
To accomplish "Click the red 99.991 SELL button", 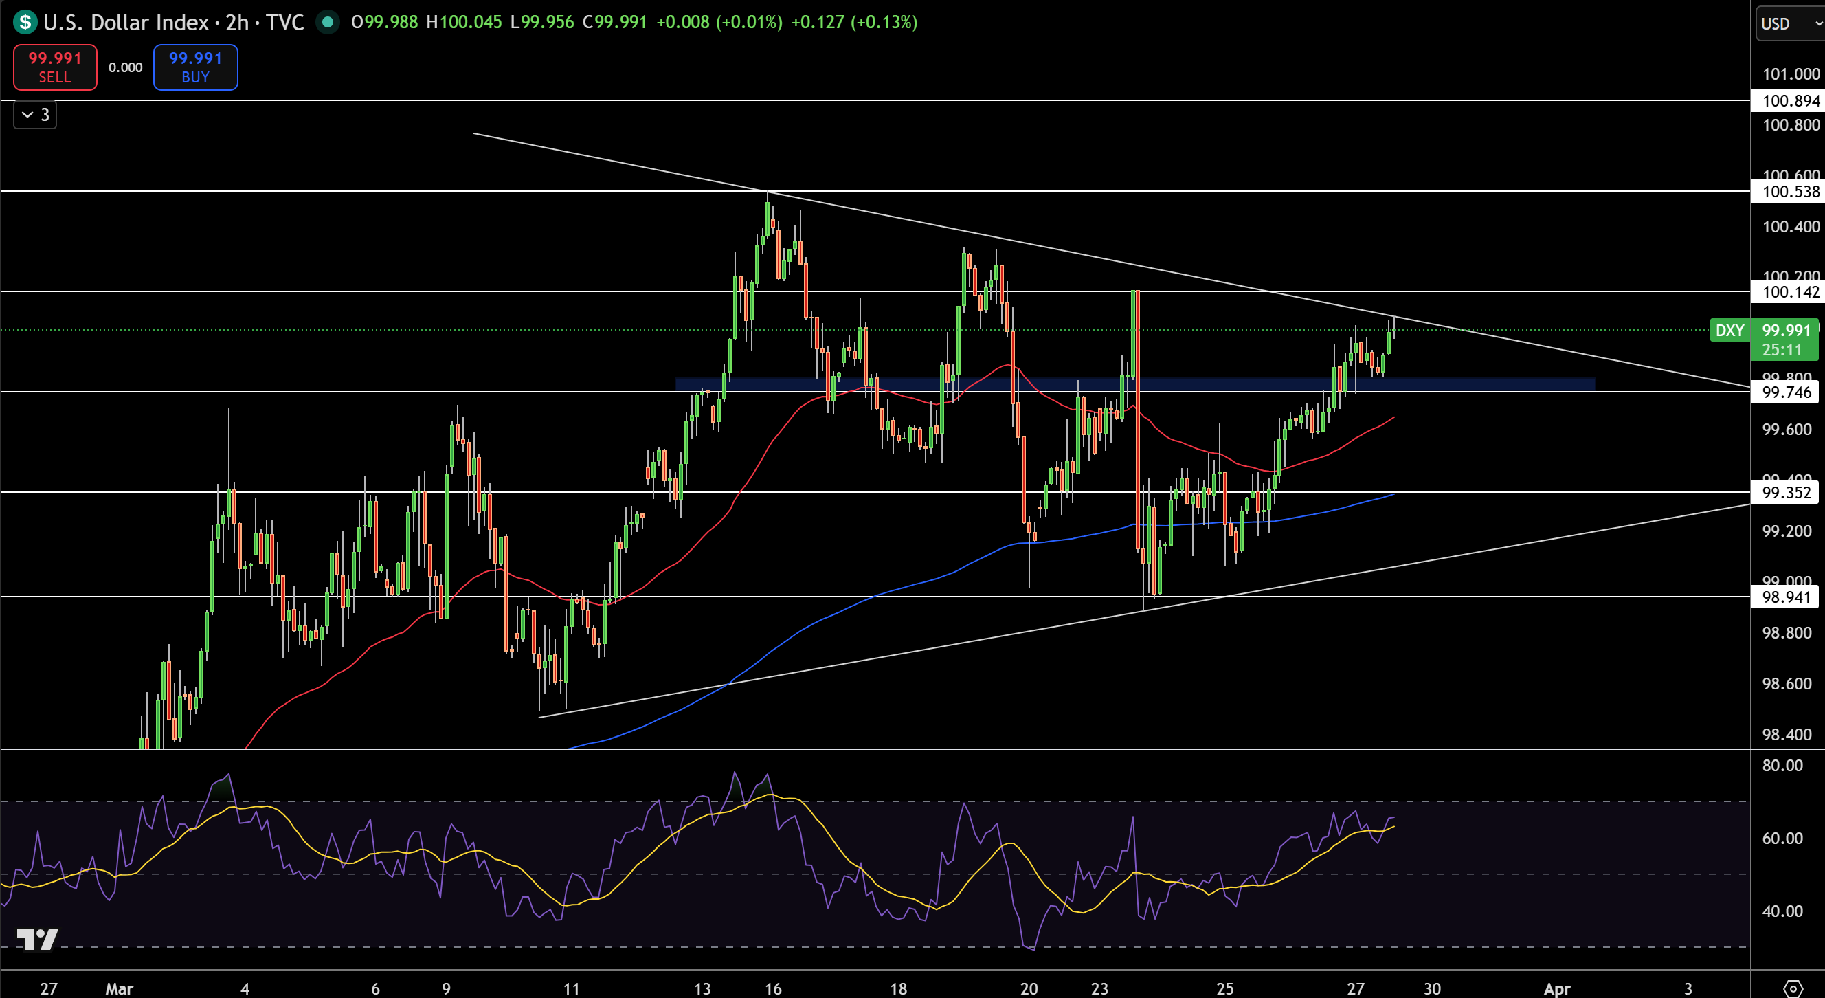I will click(x=55, y=67).
